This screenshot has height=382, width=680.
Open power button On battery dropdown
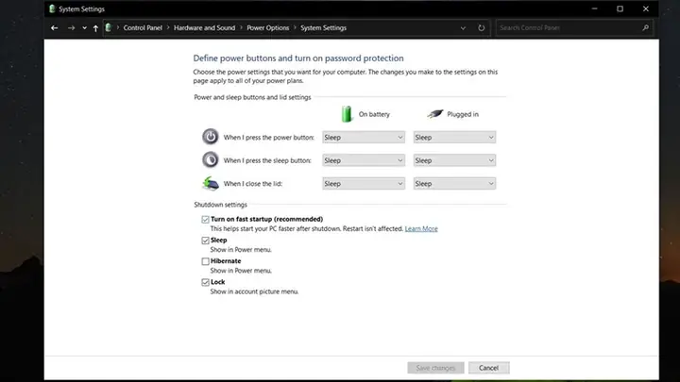click(364, 138)
